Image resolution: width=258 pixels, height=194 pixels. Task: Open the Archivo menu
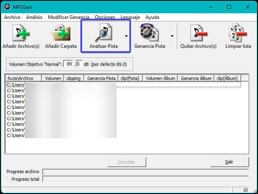point(12,17)
